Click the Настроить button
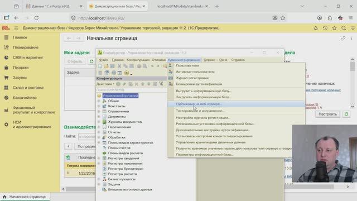The width and height of the screenshot is (357, 201). click(x=327, y=114)
